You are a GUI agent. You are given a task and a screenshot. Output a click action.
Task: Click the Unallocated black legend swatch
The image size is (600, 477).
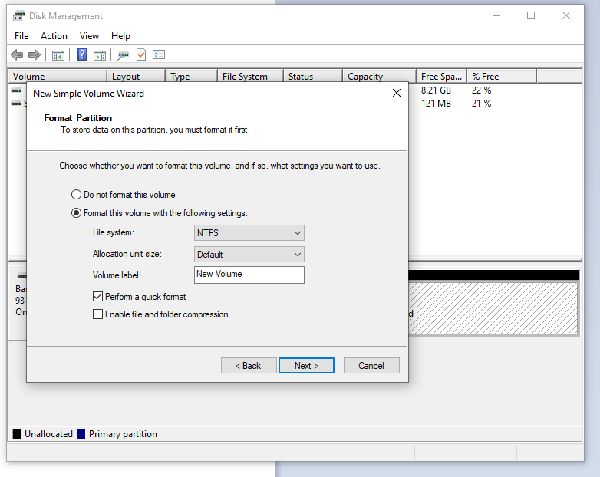point(17,434)
